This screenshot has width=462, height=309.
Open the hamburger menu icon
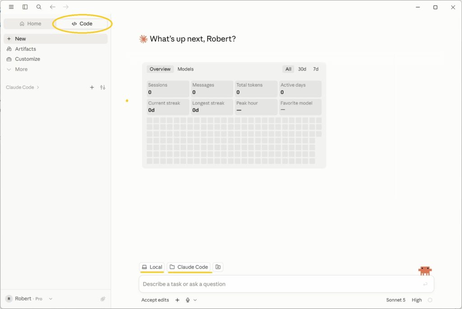coord(11,7)
